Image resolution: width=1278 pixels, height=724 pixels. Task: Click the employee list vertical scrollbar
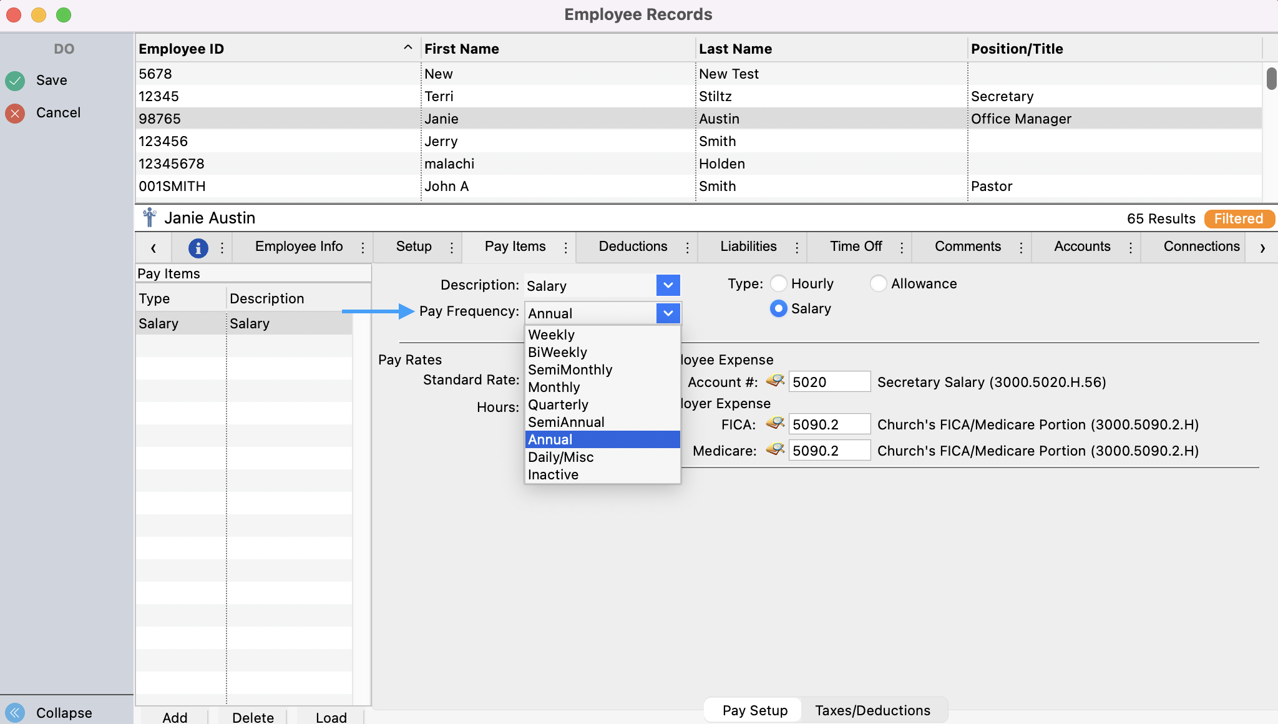(x=1271, y=79)
